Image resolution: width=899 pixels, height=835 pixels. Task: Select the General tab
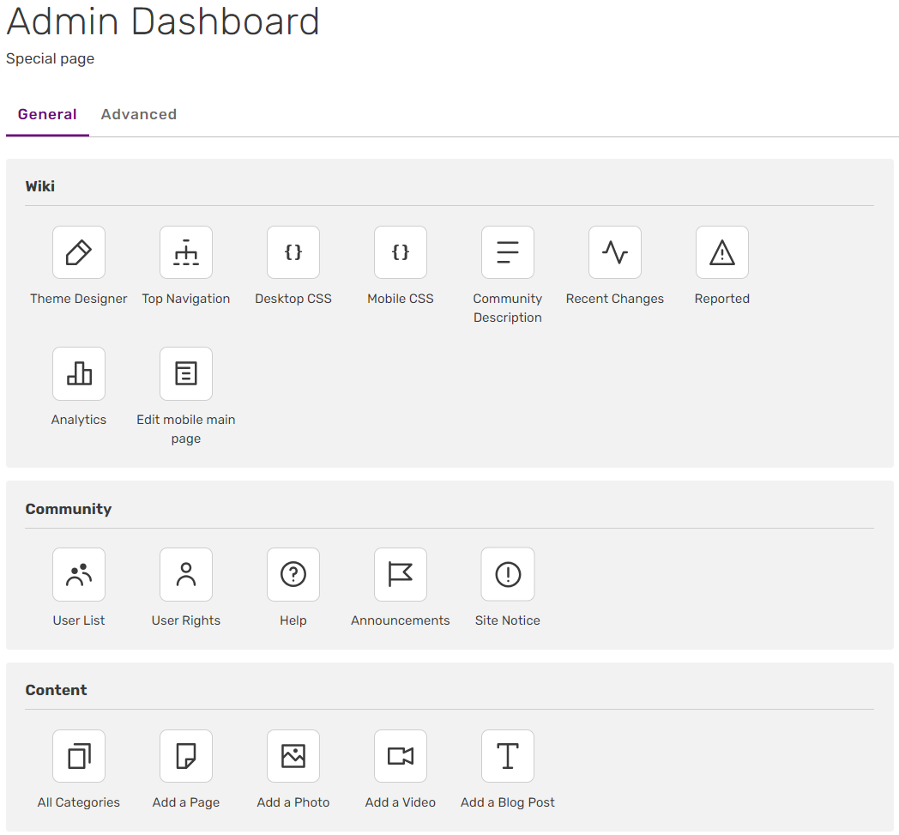pos(47,114)
